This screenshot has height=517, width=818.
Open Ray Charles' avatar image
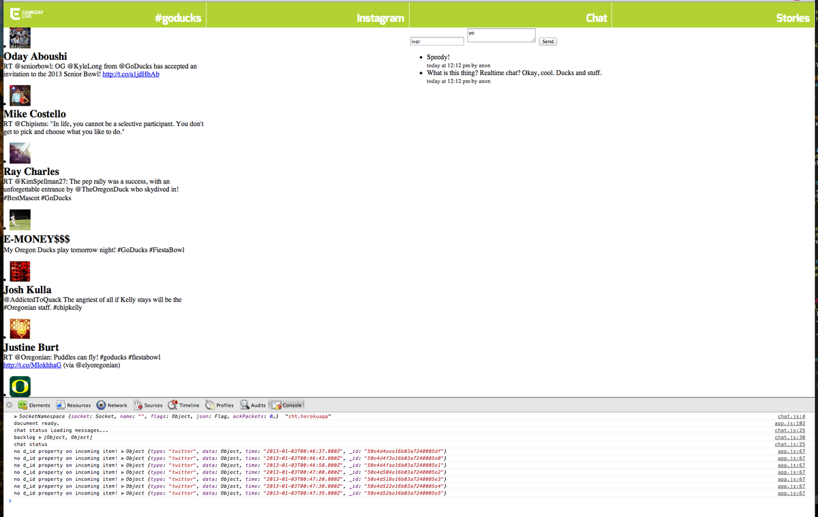click(x=20, y=153)
